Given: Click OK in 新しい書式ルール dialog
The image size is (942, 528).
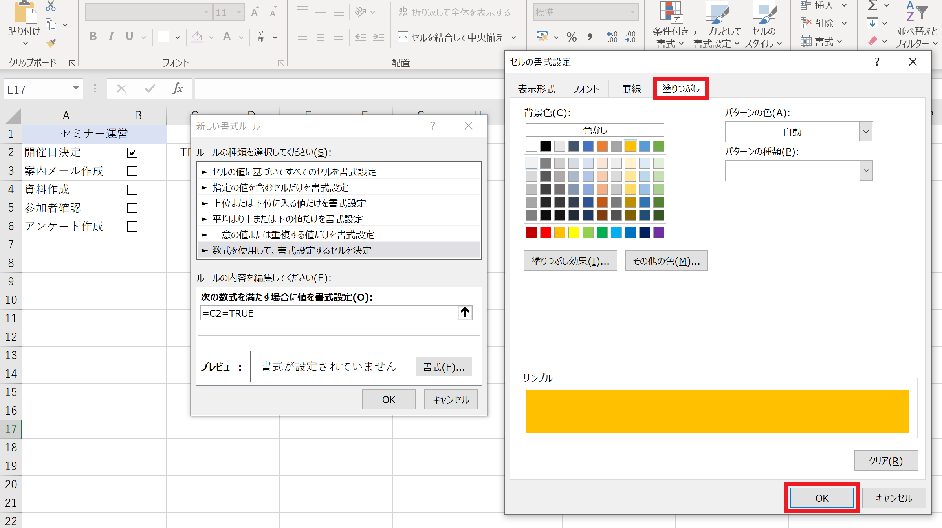Looking at the screenshot, I should click(389, 399).
